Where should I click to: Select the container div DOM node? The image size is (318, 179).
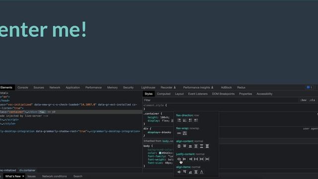click(71, 112)
